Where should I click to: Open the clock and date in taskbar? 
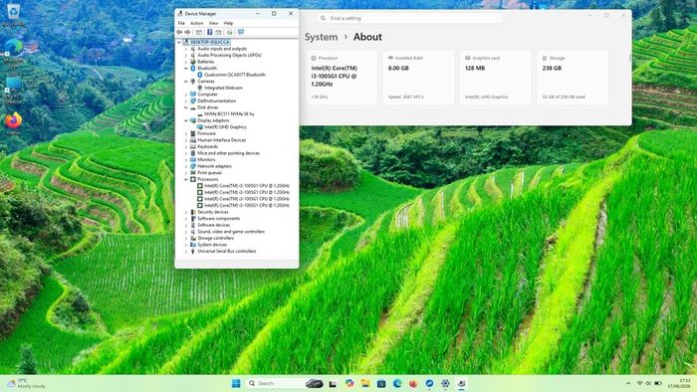(x=680, y=384)
